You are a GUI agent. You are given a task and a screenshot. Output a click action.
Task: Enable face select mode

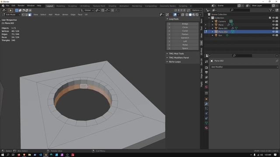[30, 15]
